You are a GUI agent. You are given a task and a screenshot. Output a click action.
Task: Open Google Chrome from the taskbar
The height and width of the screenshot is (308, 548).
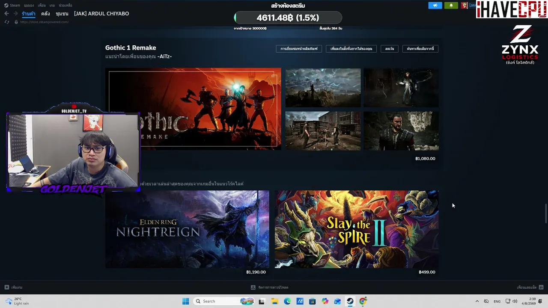click(363, 301)
